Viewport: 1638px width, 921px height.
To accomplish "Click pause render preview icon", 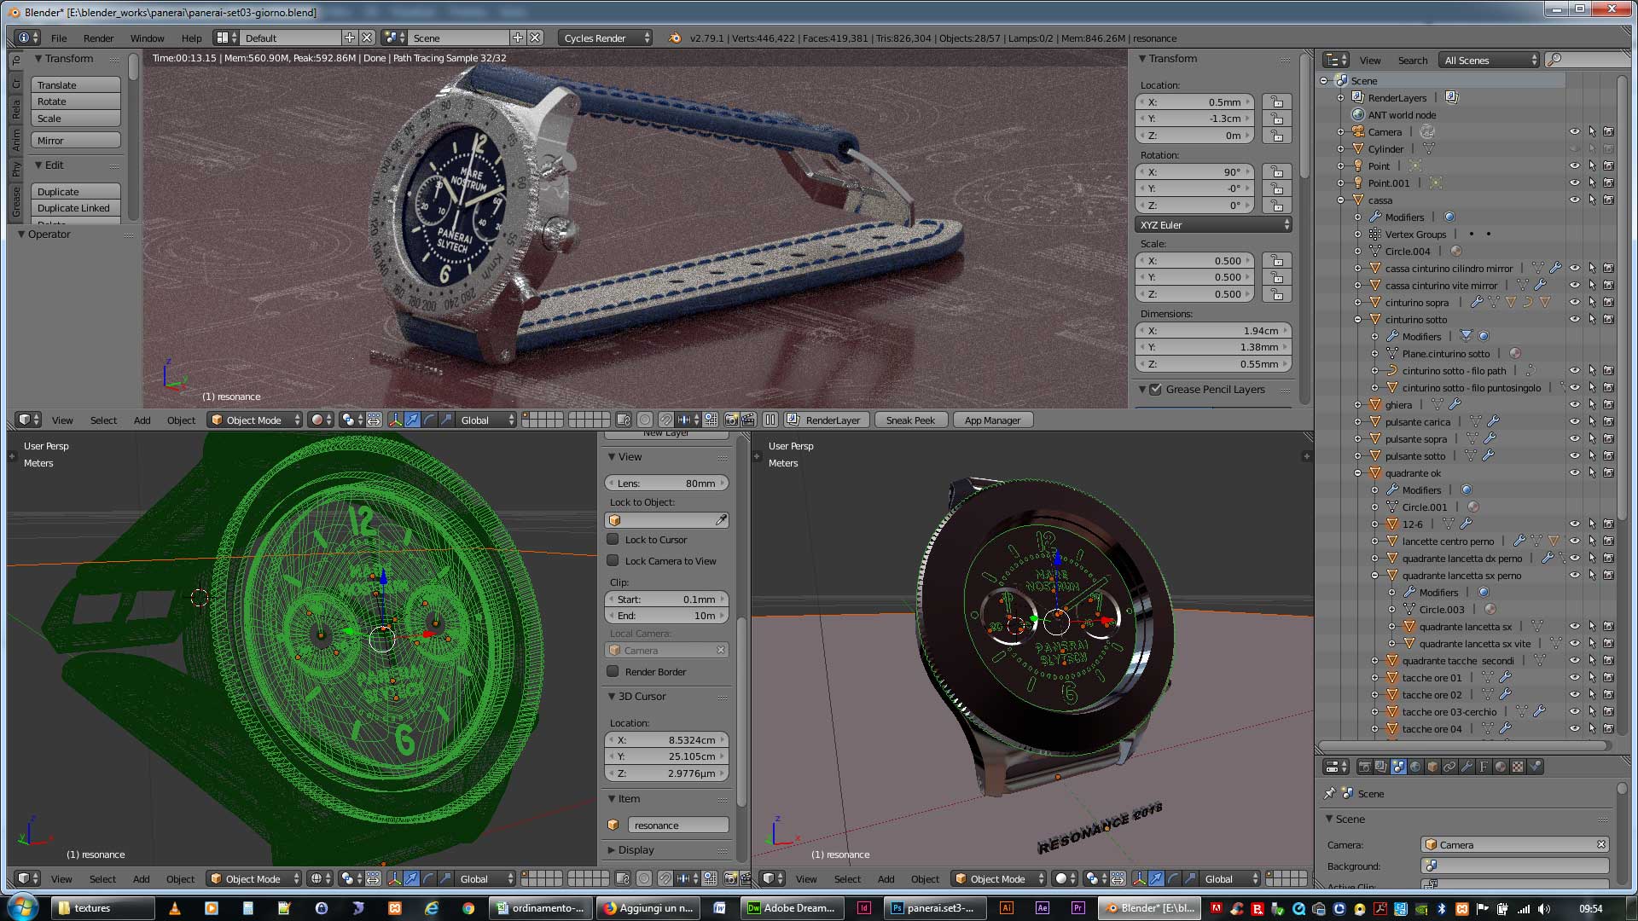I will [x=770, y=420].
